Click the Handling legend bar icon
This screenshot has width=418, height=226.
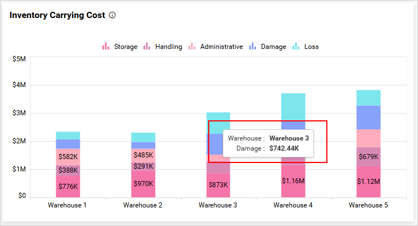pyautogui.click(x=147, y=47)
